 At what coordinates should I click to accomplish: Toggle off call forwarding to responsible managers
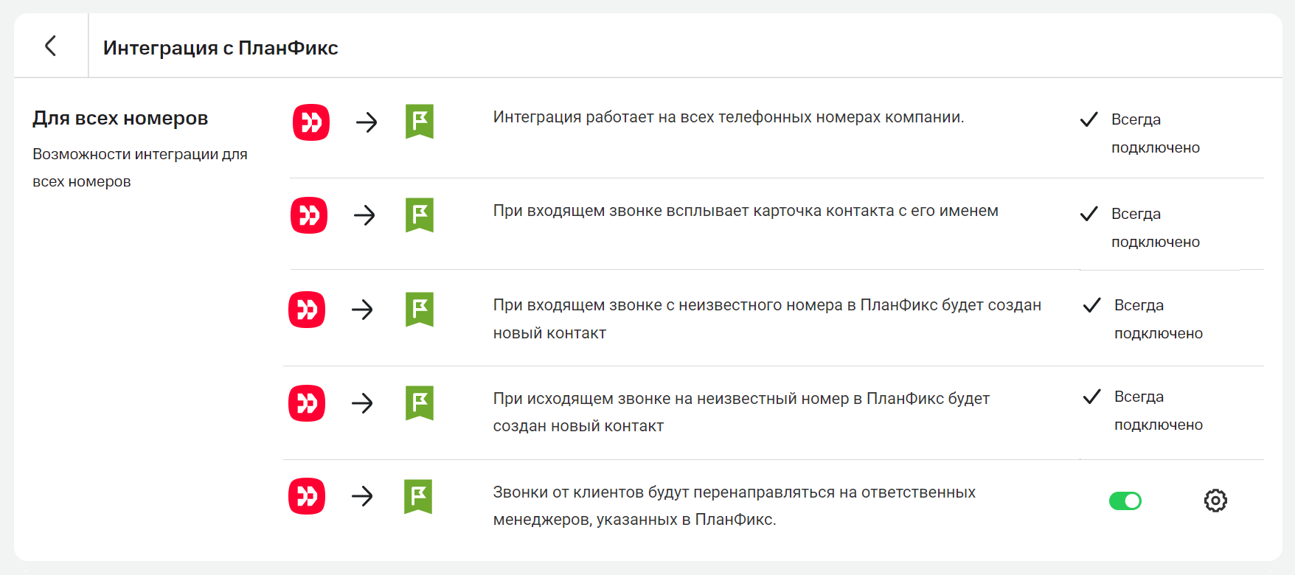(x=1125, y=501)
